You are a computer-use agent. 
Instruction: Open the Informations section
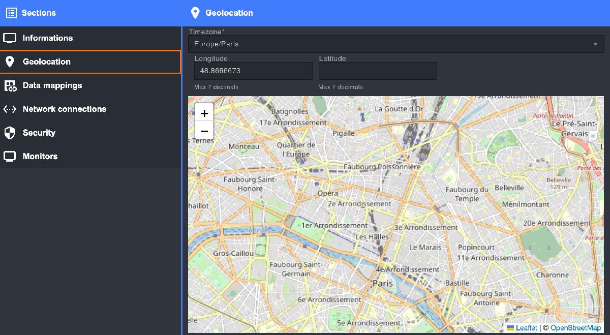pos(48,38)
